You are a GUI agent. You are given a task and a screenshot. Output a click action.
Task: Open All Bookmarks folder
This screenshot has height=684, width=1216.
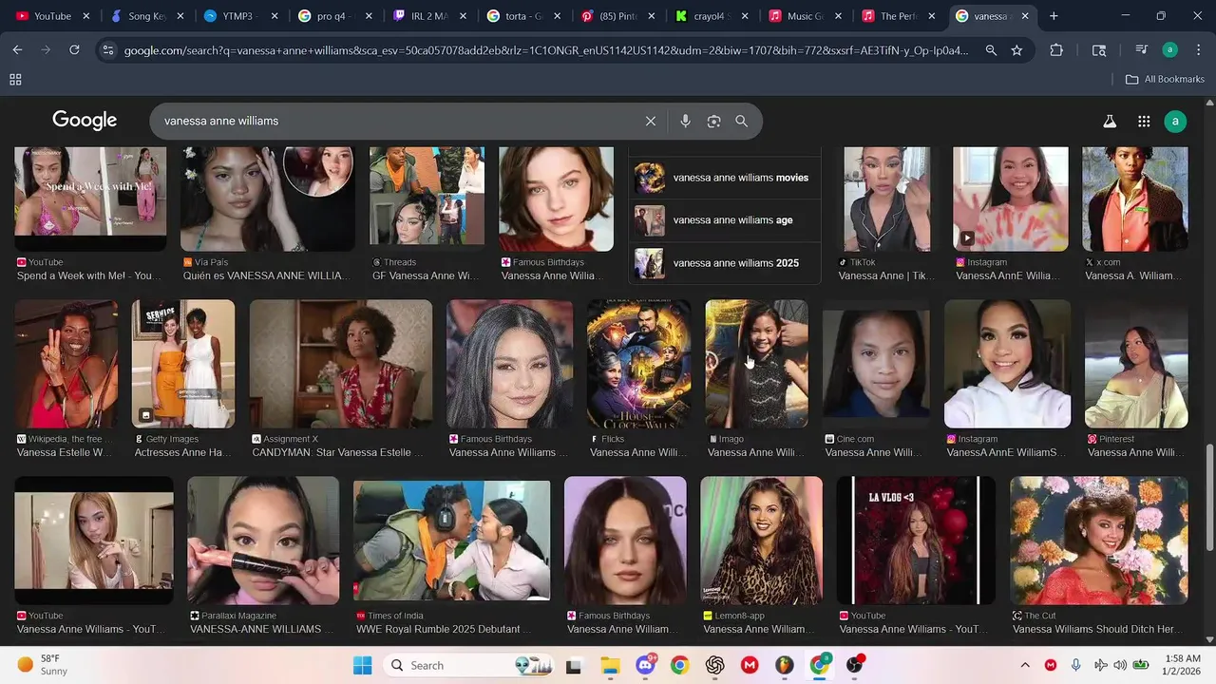coord(1165,80)
